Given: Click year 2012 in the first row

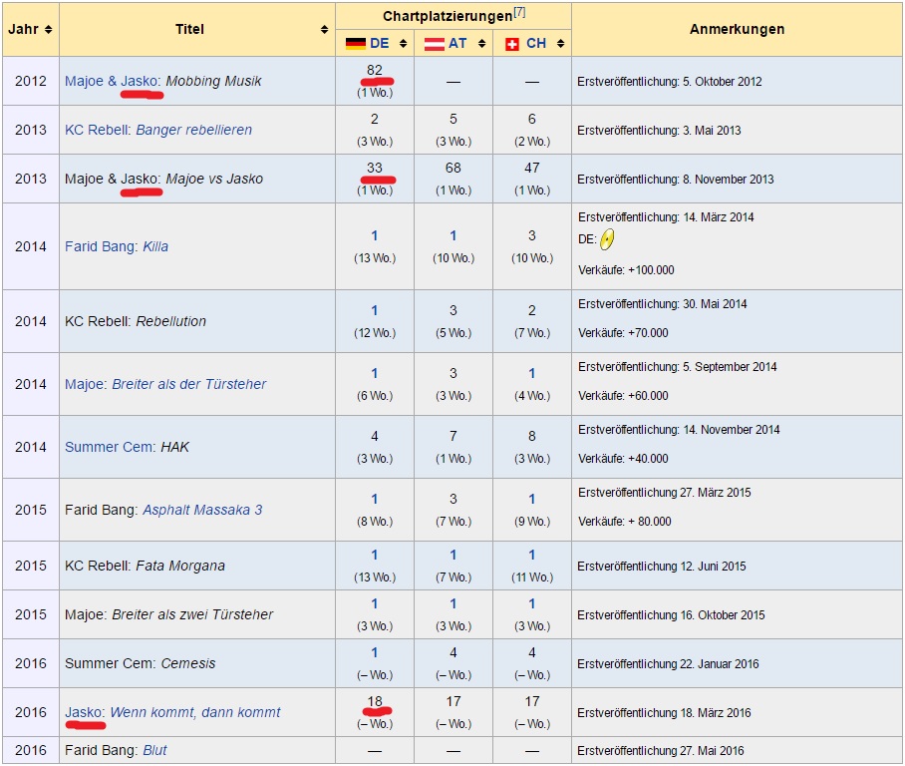Looking at the screenshot, I should (x=31, y=81).
